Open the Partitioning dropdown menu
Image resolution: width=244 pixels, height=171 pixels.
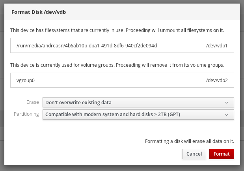tap(138, 115)
